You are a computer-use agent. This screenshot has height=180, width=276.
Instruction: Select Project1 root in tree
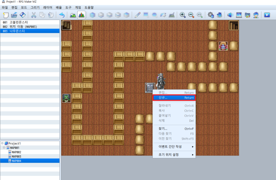[14, 143]
